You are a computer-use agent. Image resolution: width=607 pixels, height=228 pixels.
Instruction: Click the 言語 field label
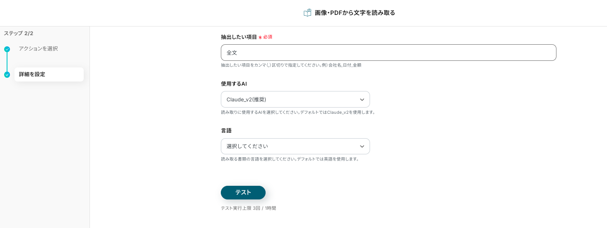tap(226, 131)
